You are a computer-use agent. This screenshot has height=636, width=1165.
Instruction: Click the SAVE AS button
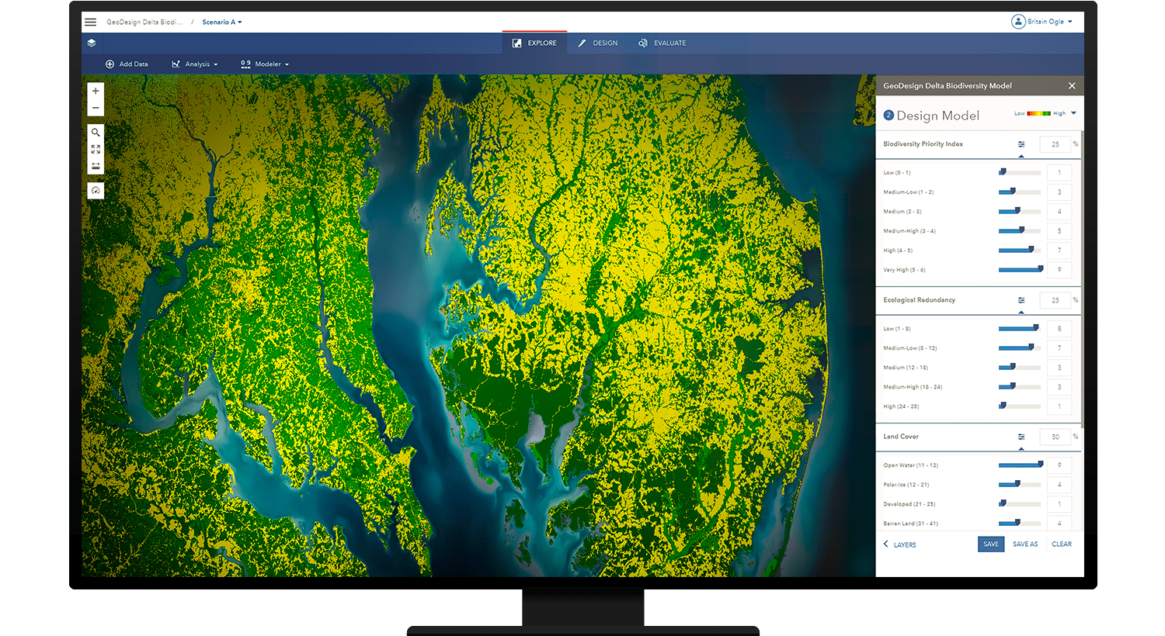click(x=1025, y=544)
